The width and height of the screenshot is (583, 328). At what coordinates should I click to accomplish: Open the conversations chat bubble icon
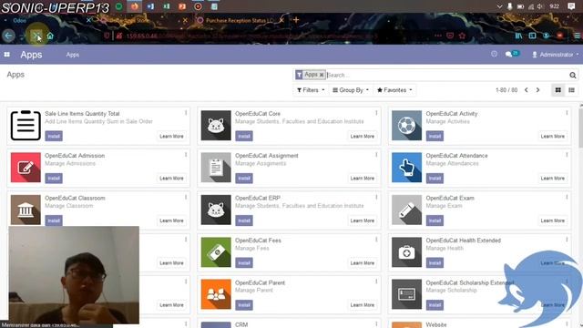(x=508, y=55)
